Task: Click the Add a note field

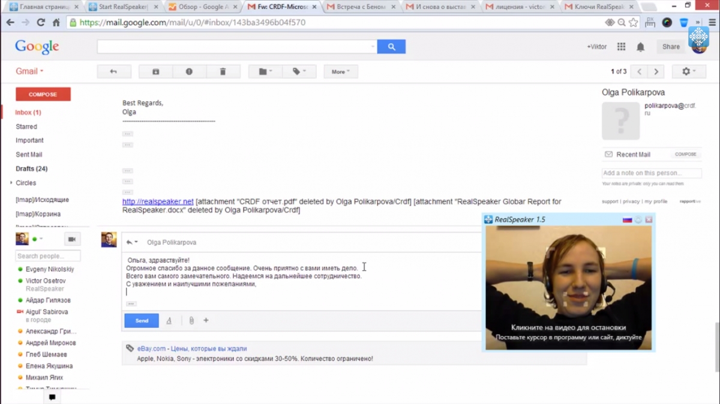Action: tap(652, 173)
